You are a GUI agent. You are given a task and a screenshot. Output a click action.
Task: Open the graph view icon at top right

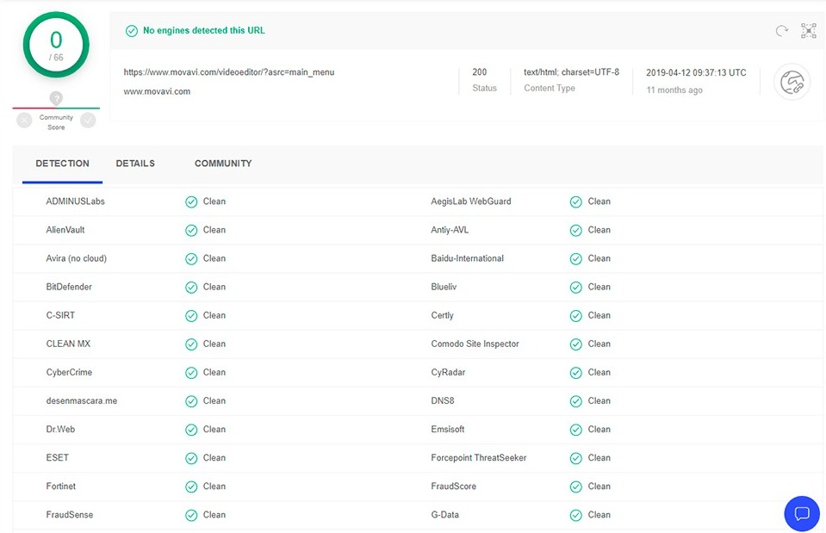[x=808, y=31]
